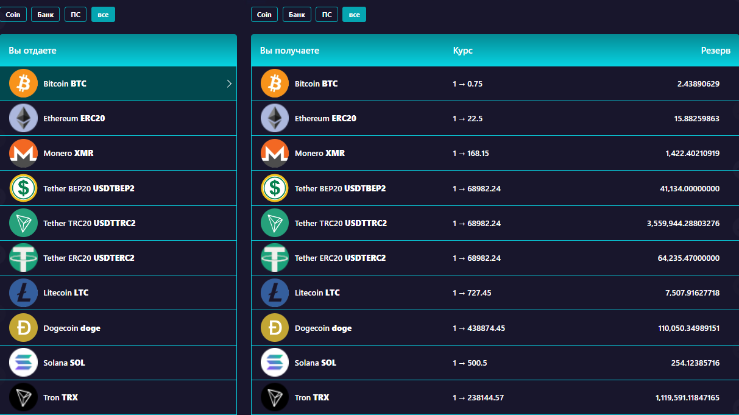The height and width of the screenshot is (415, 739).
Task: Click the Резерв column header
Action: 715,51
